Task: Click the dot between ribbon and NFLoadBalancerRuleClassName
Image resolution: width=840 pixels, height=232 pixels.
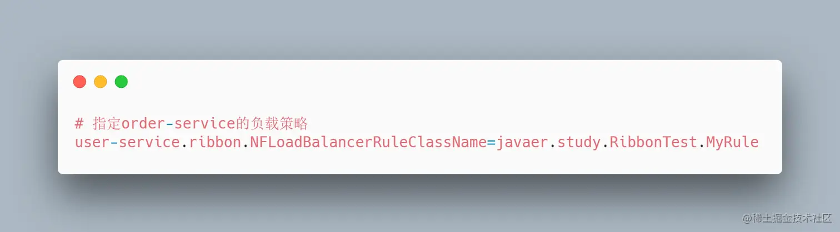Action: click(246, 147)
